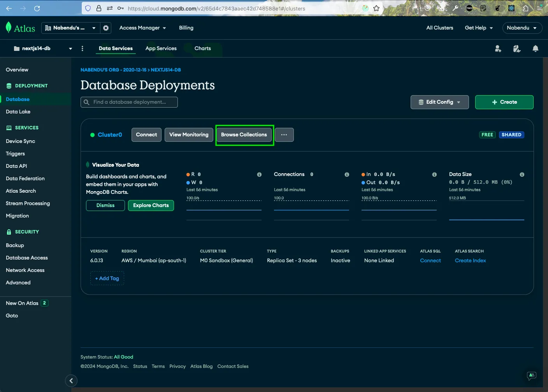548x392 pixels.
Task: Click the info icon beside Data Size
Action: click(x=522, y=174)
